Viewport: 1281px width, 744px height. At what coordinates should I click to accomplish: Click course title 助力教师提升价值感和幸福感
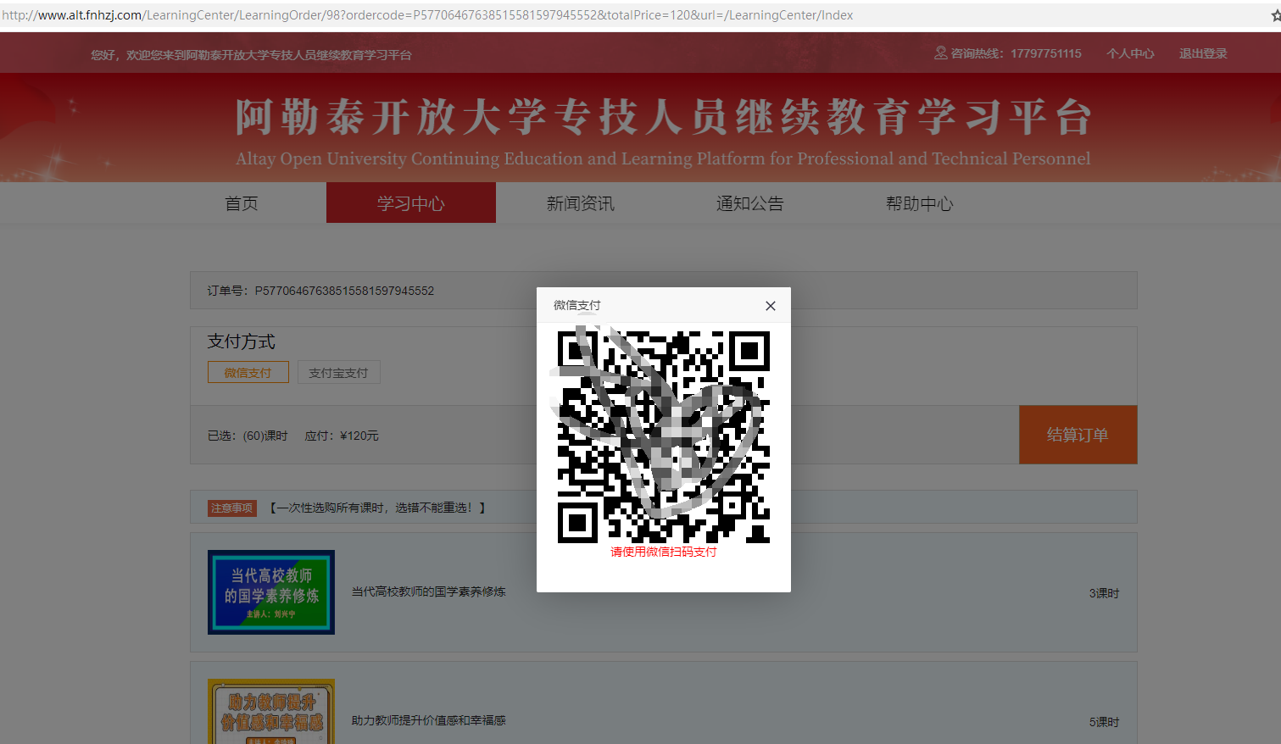[429, 720]
